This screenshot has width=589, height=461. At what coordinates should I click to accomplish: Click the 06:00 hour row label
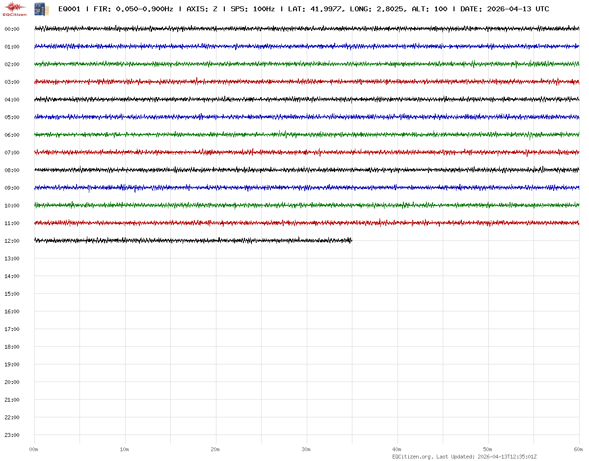pyautogui.click(x=12, y=135)
